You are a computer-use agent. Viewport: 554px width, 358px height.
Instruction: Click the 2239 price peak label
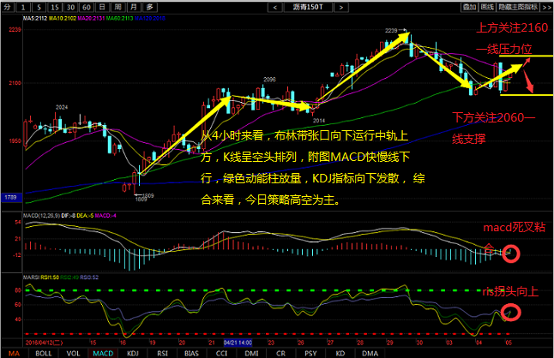coord(391,31)
